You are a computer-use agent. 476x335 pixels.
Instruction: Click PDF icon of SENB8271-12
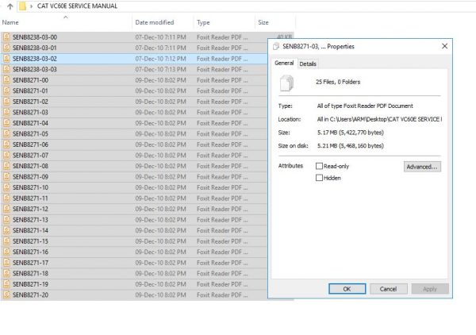(6, 209)
